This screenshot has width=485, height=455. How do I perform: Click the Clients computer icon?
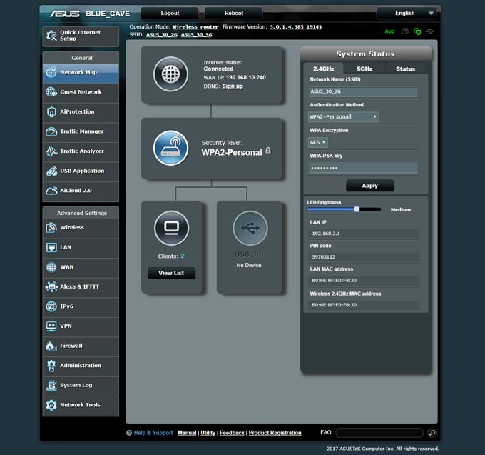(x=171, y=229)
